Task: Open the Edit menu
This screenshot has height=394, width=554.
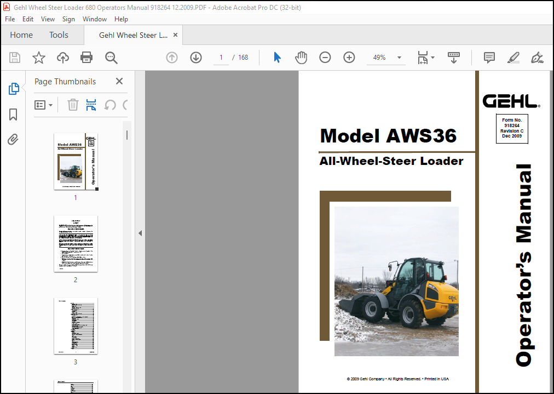Action: pos(28,19)
